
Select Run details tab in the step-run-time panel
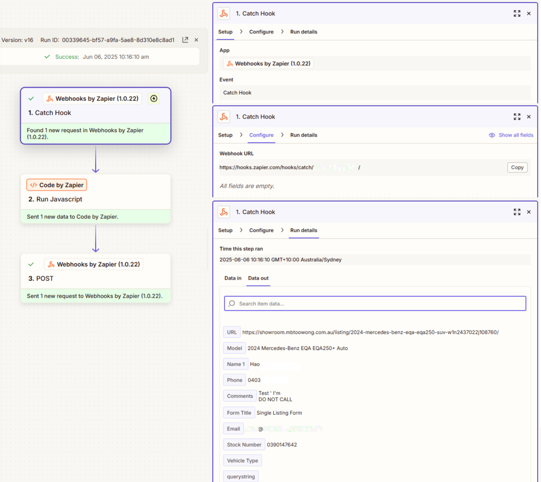point(303,231)
